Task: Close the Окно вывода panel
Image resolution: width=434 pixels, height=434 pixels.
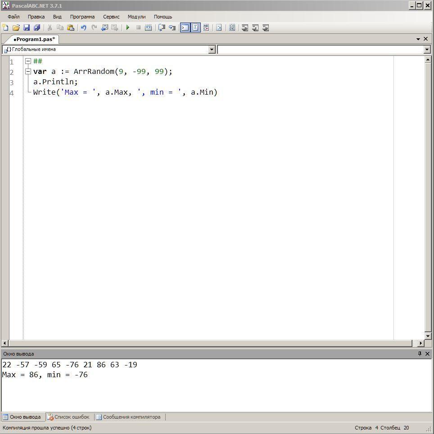Action: (427, 354)
